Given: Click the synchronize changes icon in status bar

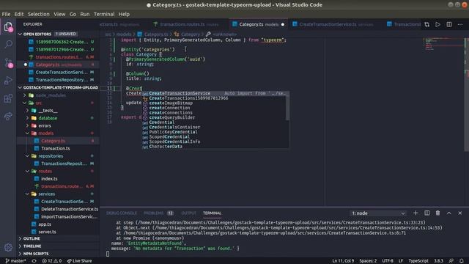Looking at the screenshot, I should 34,261.
